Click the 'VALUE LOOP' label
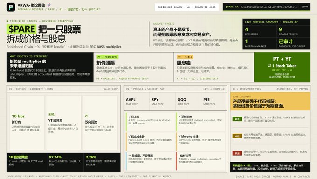The width and height of the screenshot is (317, 179). pyautogui.click(x=111, y=89)
